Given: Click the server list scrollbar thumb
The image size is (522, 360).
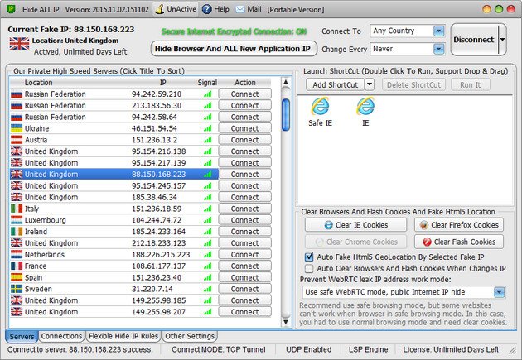Looking at the screenshot, I should coord(286,115).
